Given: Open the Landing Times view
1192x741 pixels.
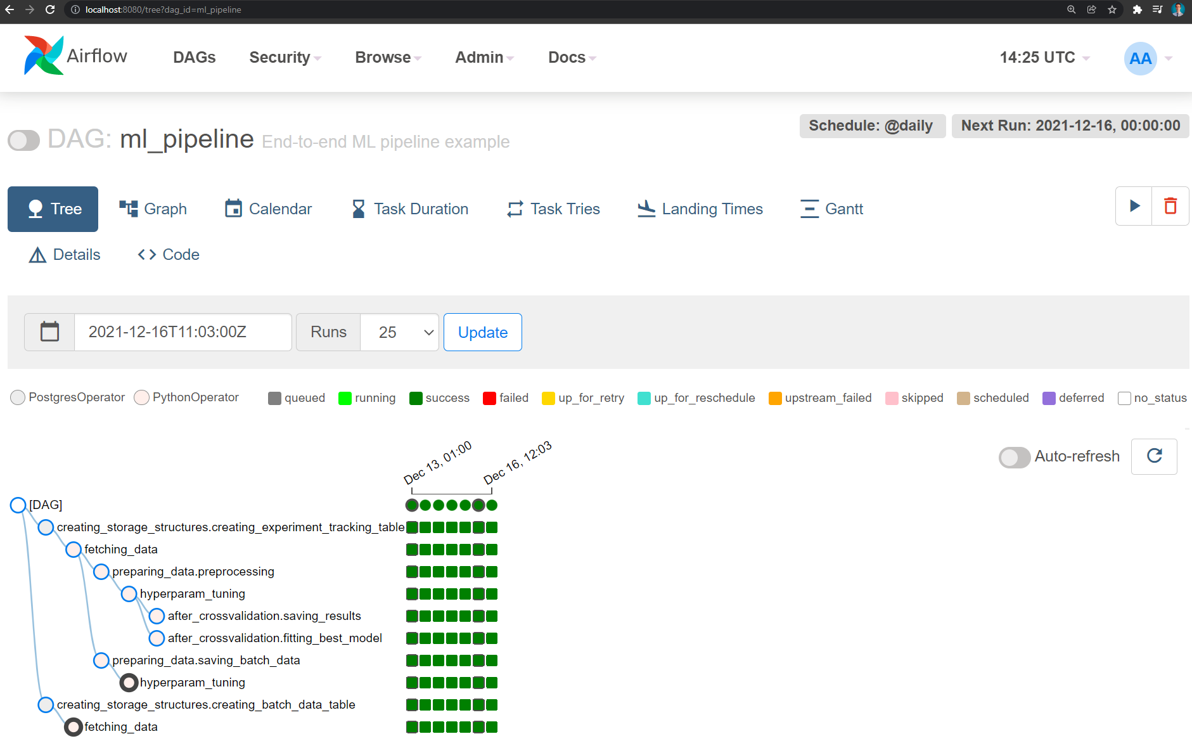Looking at the screenshot, I should click(x=700, y=209).
